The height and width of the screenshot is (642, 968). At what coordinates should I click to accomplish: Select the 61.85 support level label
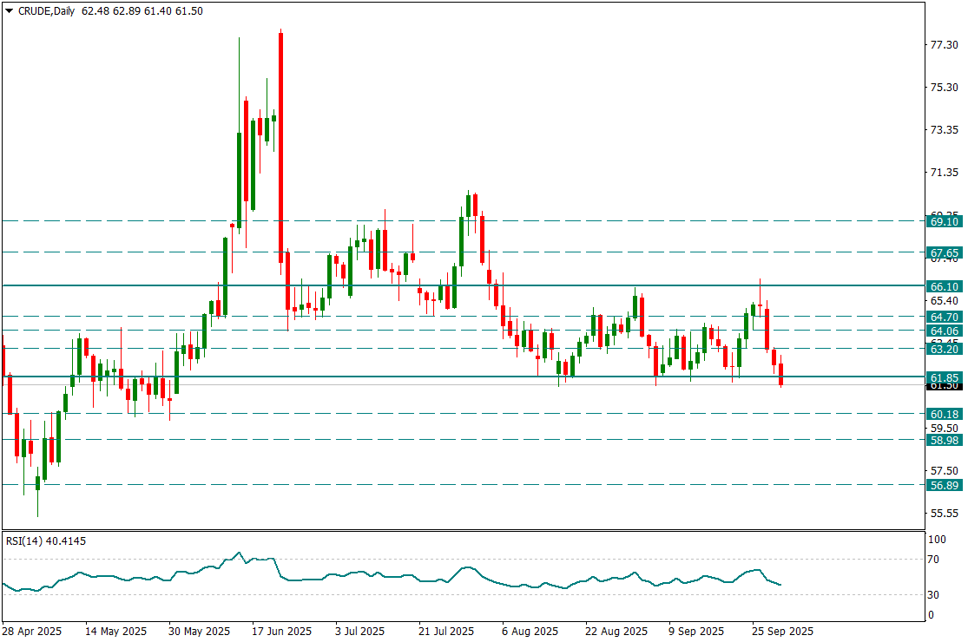coord(943,378)
